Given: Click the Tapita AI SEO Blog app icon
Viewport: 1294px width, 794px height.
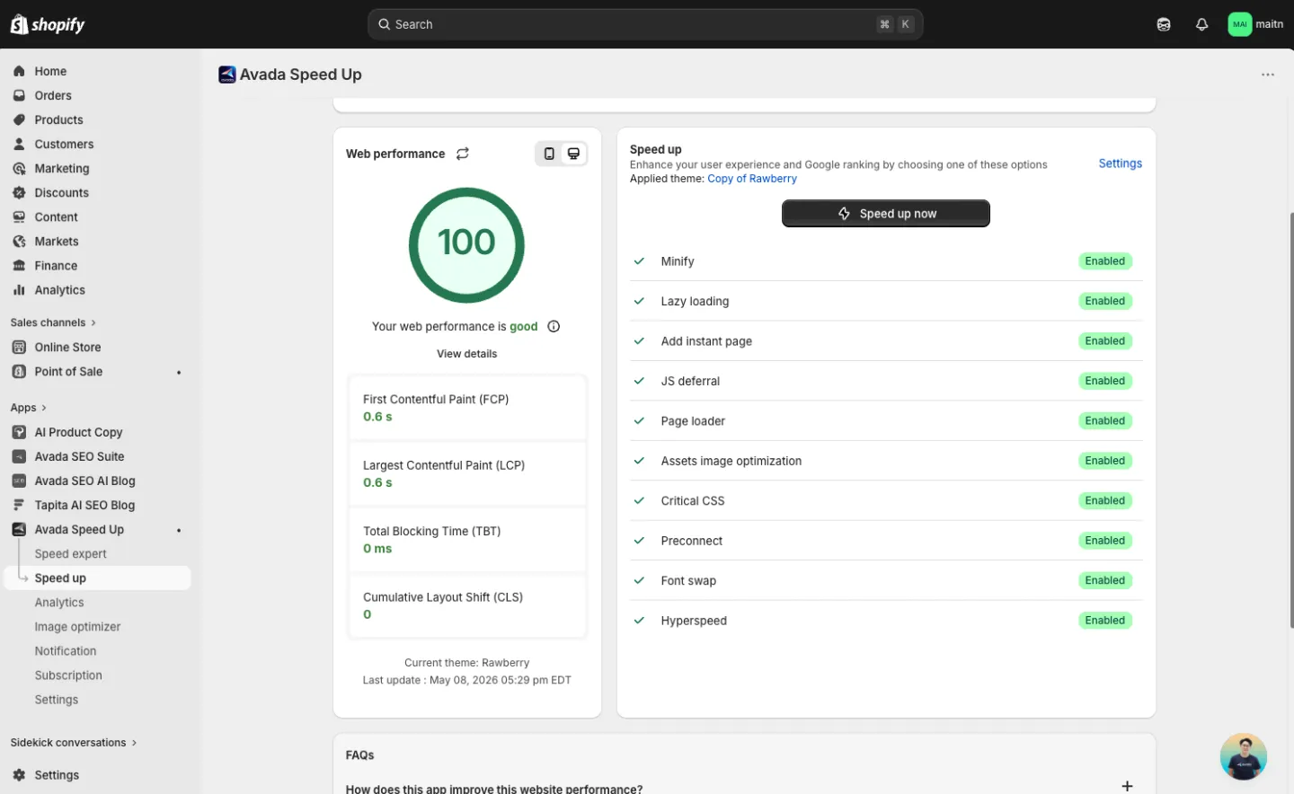Looking at the screenshot, I should 19,505.
